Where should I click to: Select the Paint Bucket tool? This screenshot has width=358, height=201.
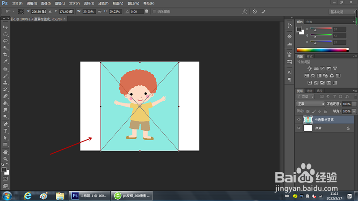tap(5, 103)
